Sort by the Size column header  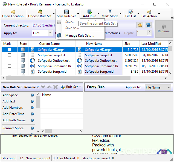click(131, 44)
